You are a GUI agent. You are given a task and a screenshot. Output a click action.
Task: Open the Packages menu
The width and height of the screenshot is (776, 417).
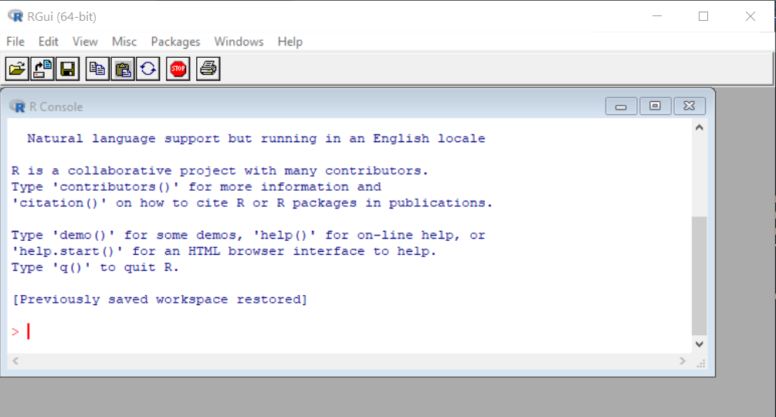176,42
